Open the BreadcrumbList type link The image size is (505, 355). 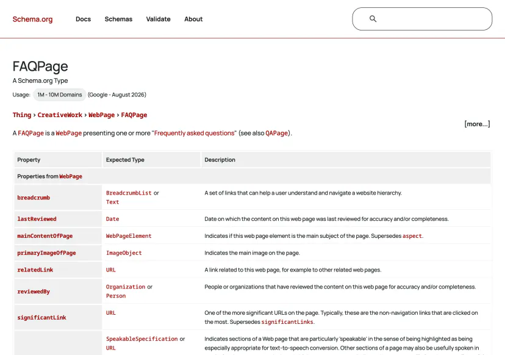[x=129, y=193]
